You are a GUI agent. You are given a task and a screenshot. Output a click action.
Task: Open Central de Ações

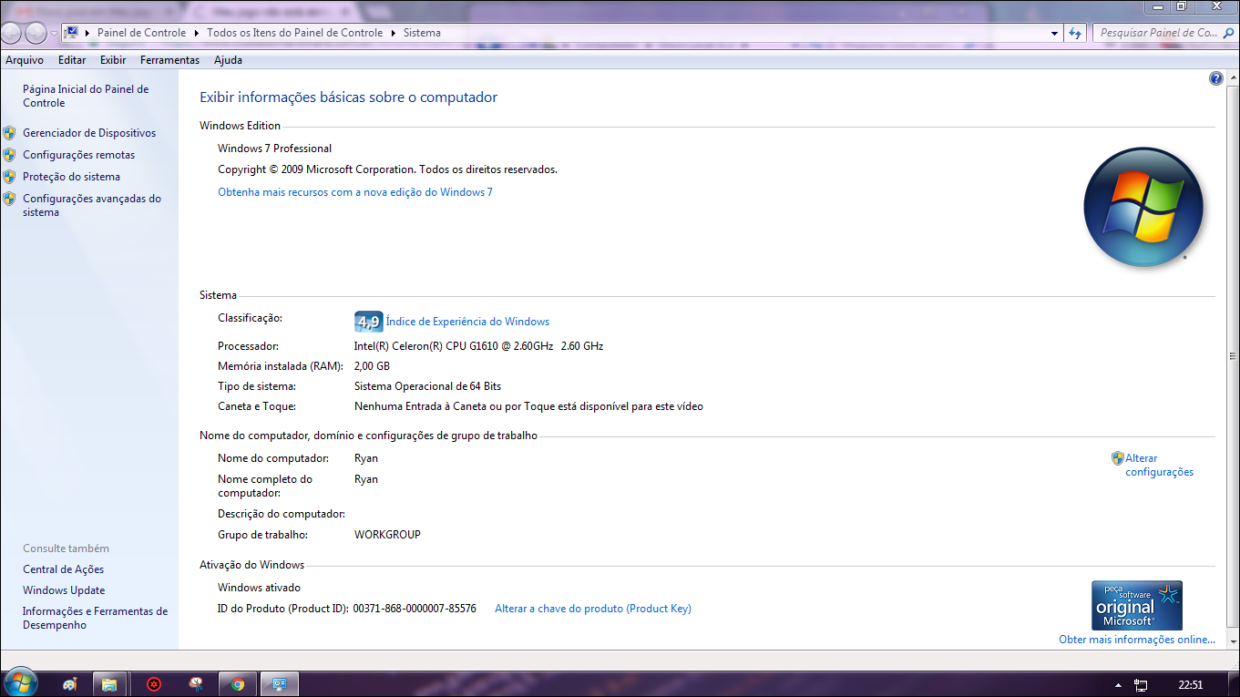63,569
